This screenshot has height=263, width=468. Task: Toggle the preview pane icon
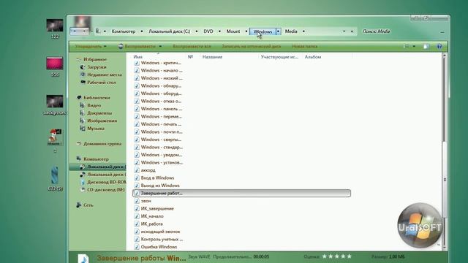pos(426,47)
